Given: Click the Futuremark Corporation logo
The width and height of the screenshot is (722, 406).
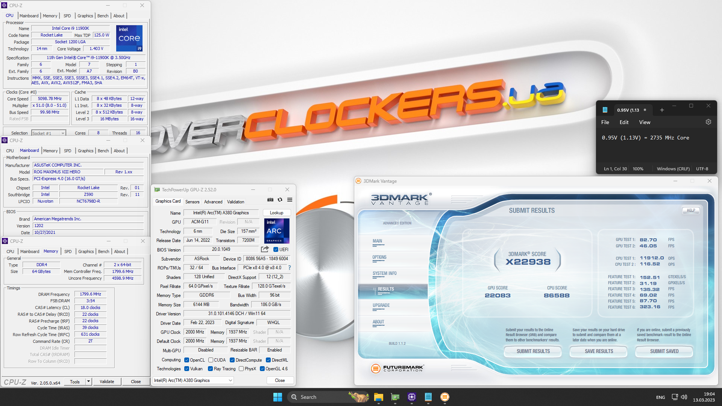Looking at the screenshot, I should click(x=397, y=368).
